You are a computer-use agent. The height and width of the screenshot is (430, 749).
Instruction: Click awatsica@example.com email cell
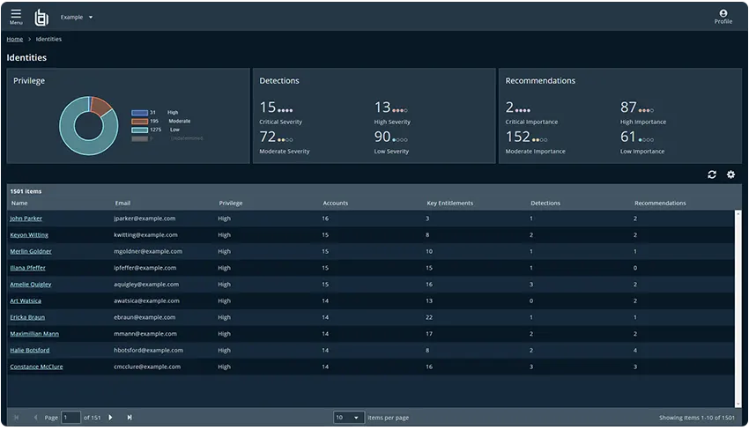pyautogui.click(x=146, y=301)
